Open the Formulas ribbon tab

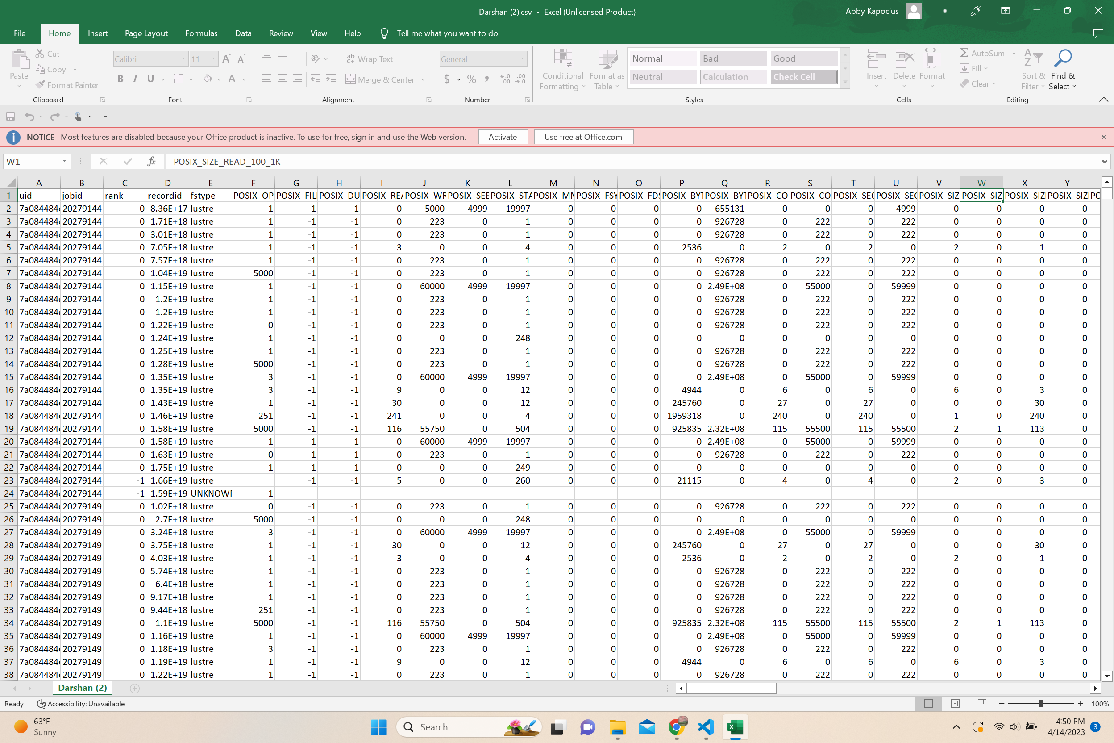(x=201, y=33)
